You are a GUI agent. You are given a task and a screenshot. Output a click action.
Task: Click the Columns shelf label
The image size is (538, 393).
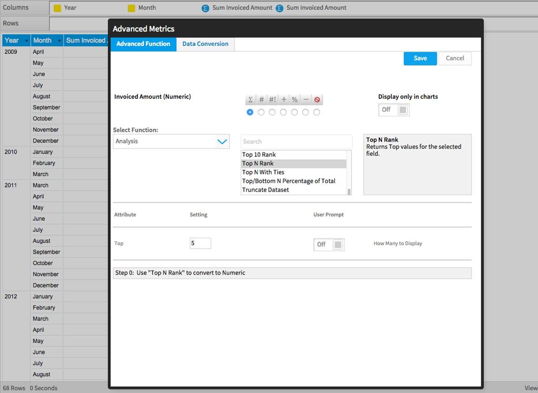coord(15,7)
